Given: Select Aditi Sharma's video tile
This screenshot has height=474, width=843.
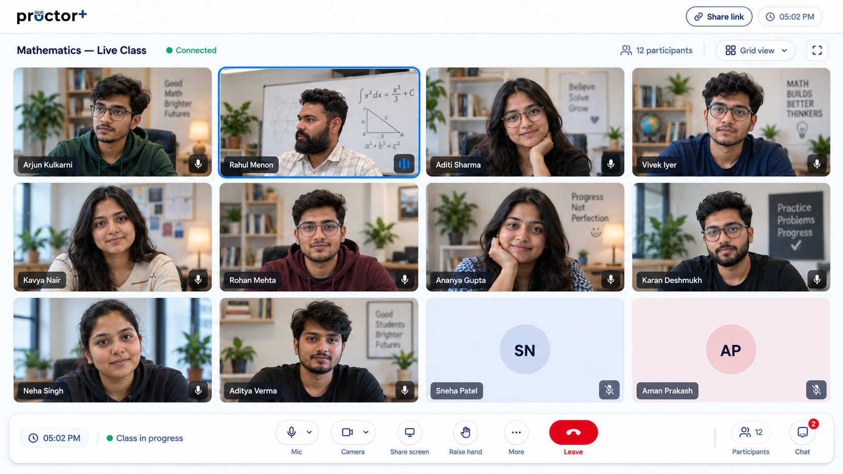Looking at the screenshot, I should pos(525,122).
